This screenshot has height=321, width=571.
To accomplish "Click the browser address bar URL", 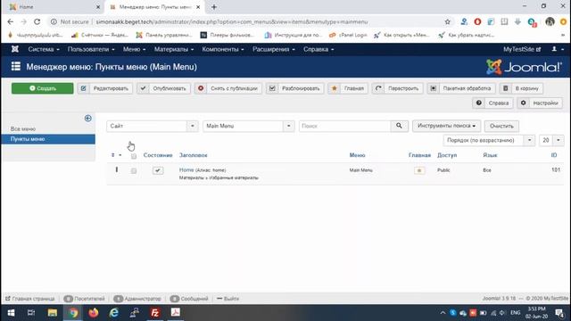I will click(232, 21).
